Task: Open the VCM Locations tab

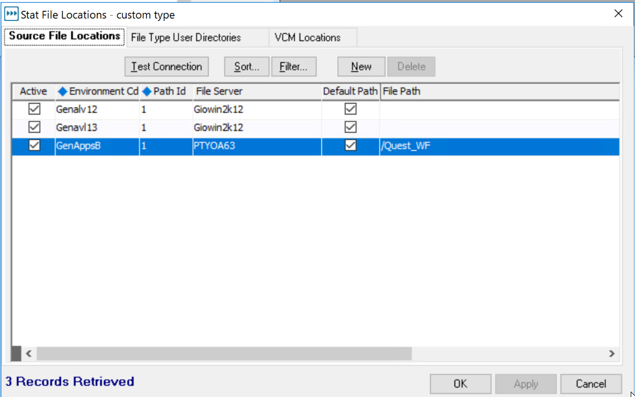Action: click(x=308, y=38)
